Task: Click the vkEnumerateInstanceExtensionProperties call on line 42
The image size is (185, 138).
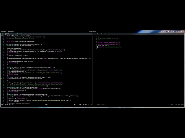Action: pyautogui.click(x=49, y=59)
